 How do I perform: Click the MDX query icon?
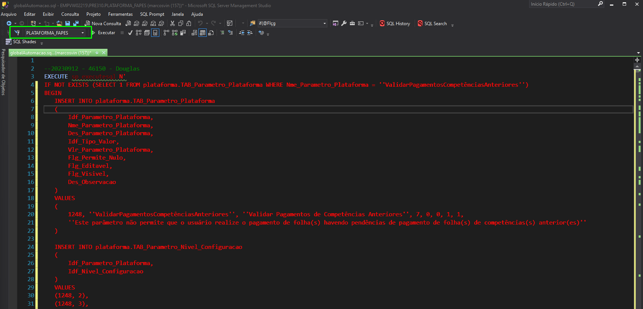point(136,23)
